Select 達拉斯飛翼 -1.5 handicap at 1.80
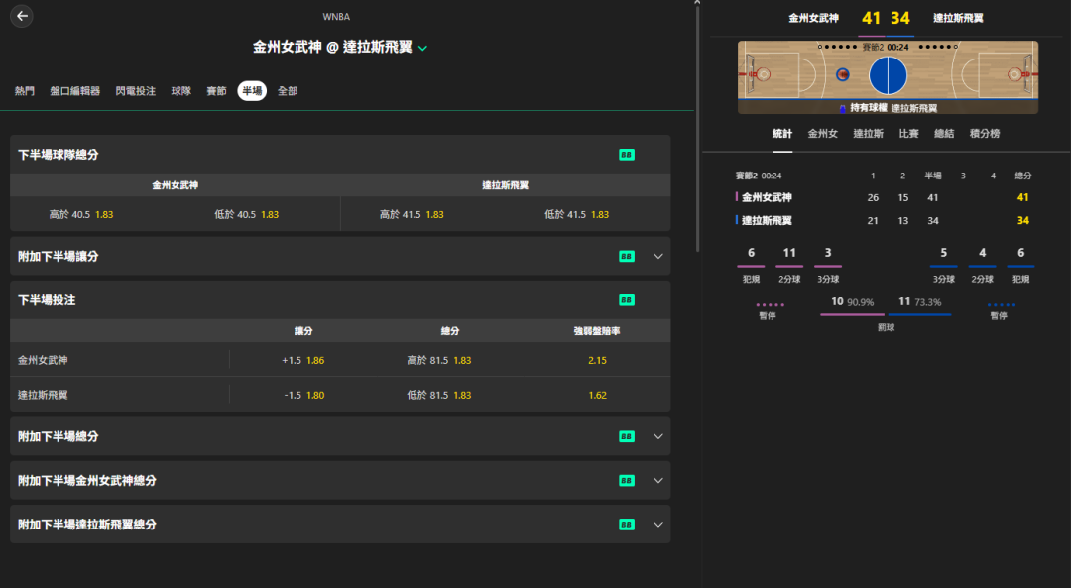The image size is (1071, 588). [303, 395]
